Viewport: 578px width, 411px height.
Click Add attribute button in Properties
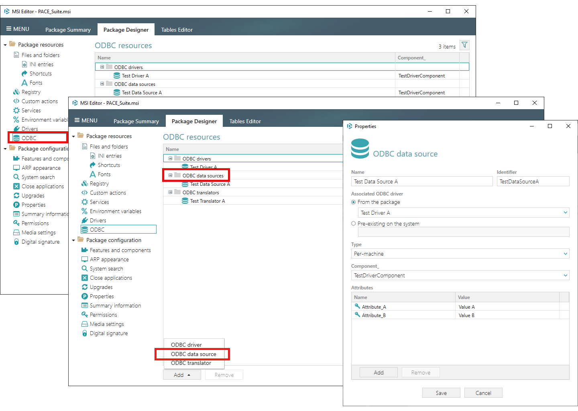pyautogui.click(x=379, y=372)
